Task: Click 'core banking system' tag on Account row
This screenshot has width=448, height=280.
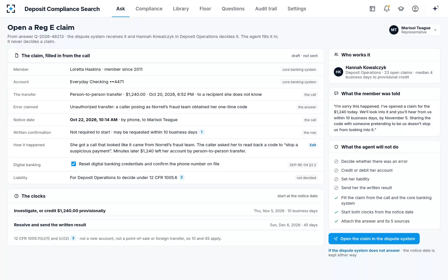Action: tap(299, 82)
